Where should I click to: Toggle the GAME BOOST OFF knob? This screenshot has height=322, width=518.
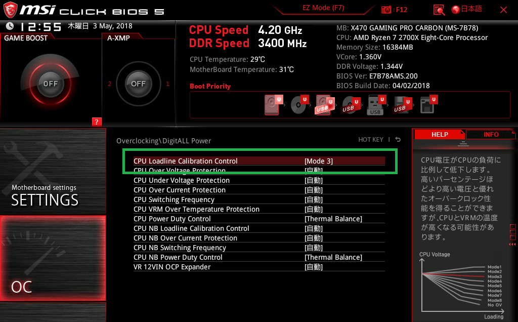[x=50, y=84]
